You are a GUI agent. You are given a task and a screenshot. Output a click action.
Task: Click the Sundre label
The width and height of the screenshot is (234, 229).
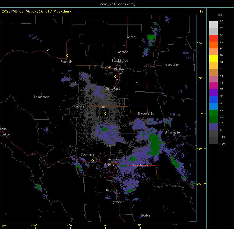pyautogui.click(x=79, y=106)
